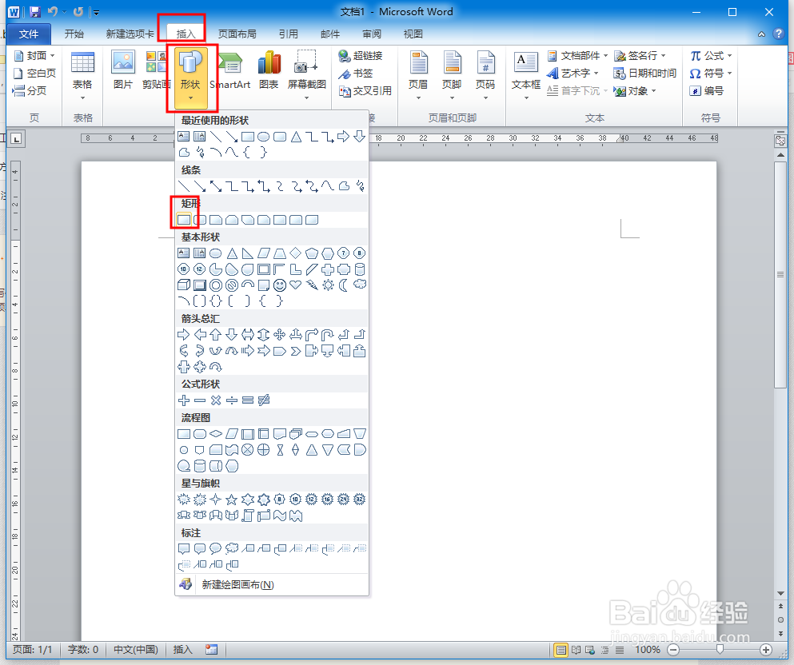Click the 中文(中国) language status indicator
The width and height of the screenshot is (794, 665).
[x=136, y=650]
